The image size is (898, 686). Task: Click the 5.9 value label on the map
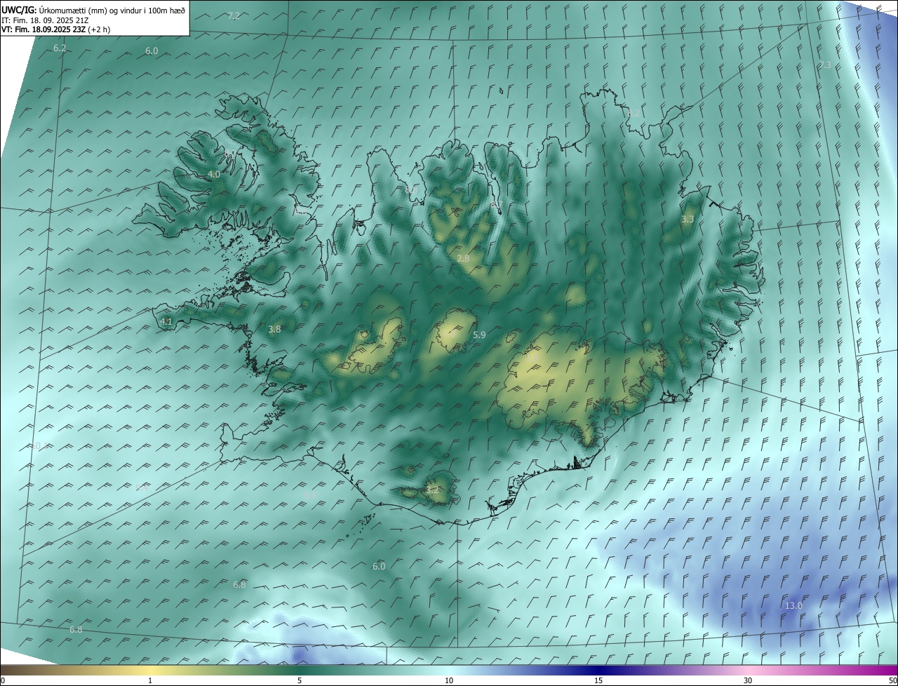(x=479, y=335)
